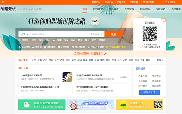Click the 求职攻略 book icon

(x=45, y=47)
